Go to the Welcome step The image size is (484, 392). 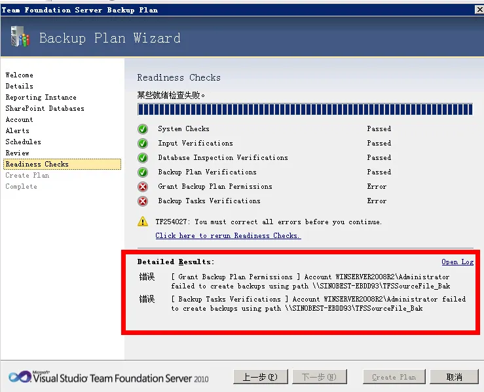tap(20, 75)
